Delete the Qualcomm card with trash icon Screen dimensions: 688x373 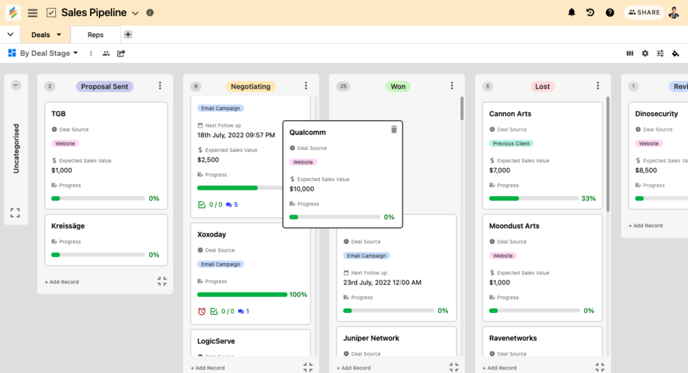pos(394,130)
